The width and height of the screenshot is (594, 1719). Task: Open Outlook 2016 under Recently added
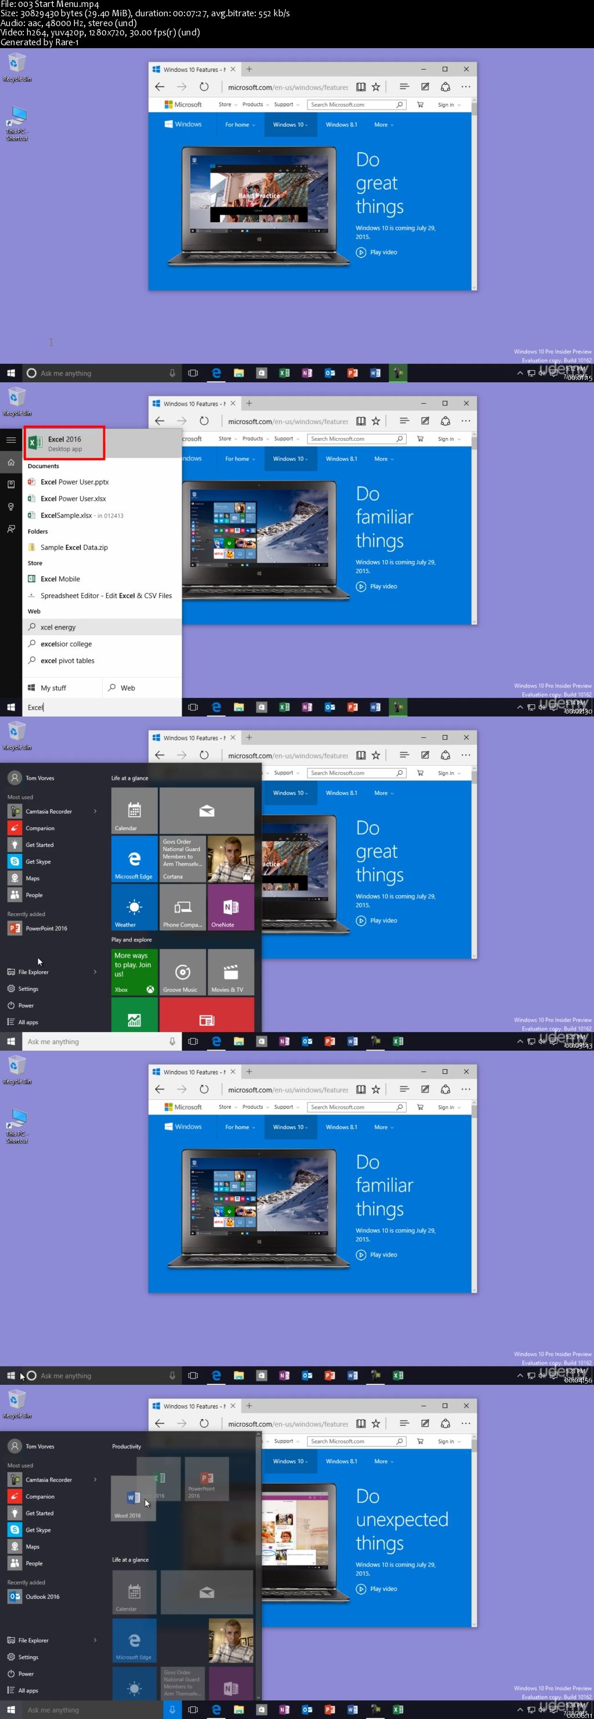[x=42, y=1596]
